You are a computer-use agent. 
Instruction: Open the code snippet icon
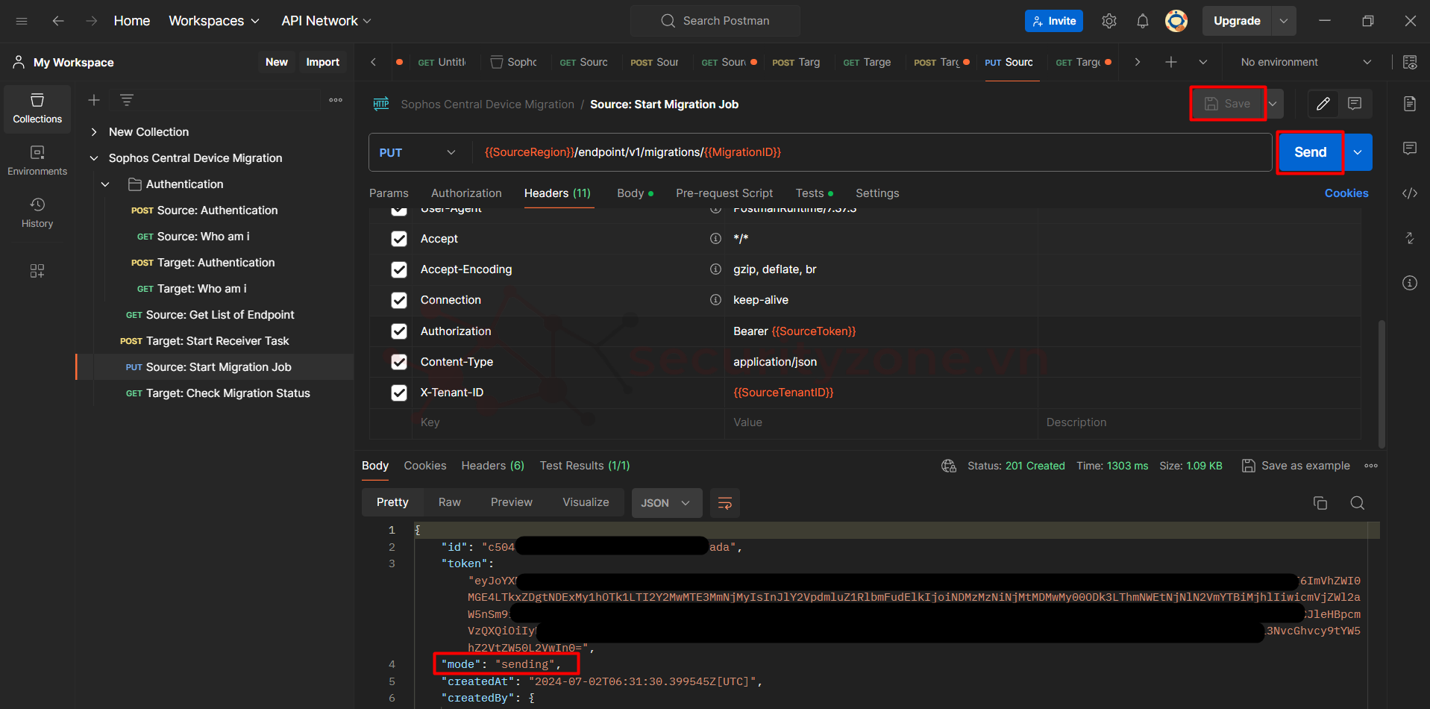[x=1410, y=193]
